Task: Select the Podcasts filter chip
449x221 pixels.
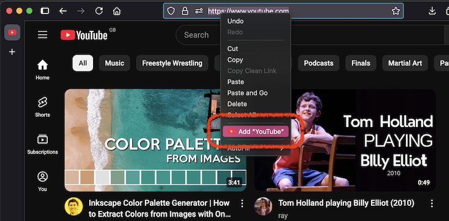Action: click(x=319, y=63)
